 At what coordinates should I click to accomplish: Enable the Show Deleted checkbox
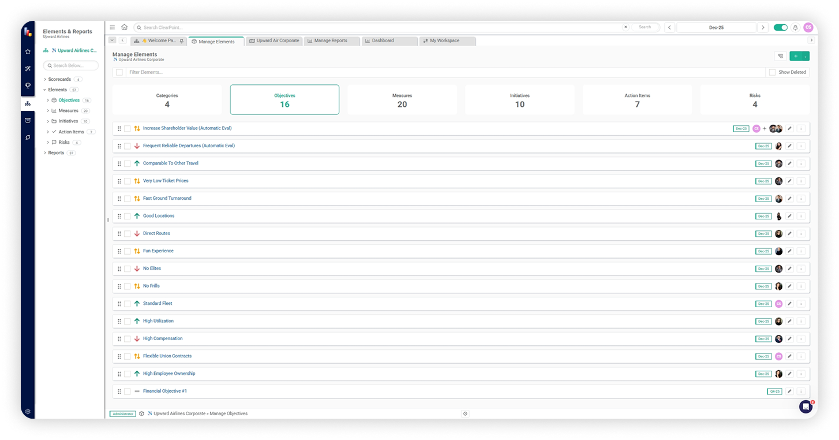(x=772, y=72)
